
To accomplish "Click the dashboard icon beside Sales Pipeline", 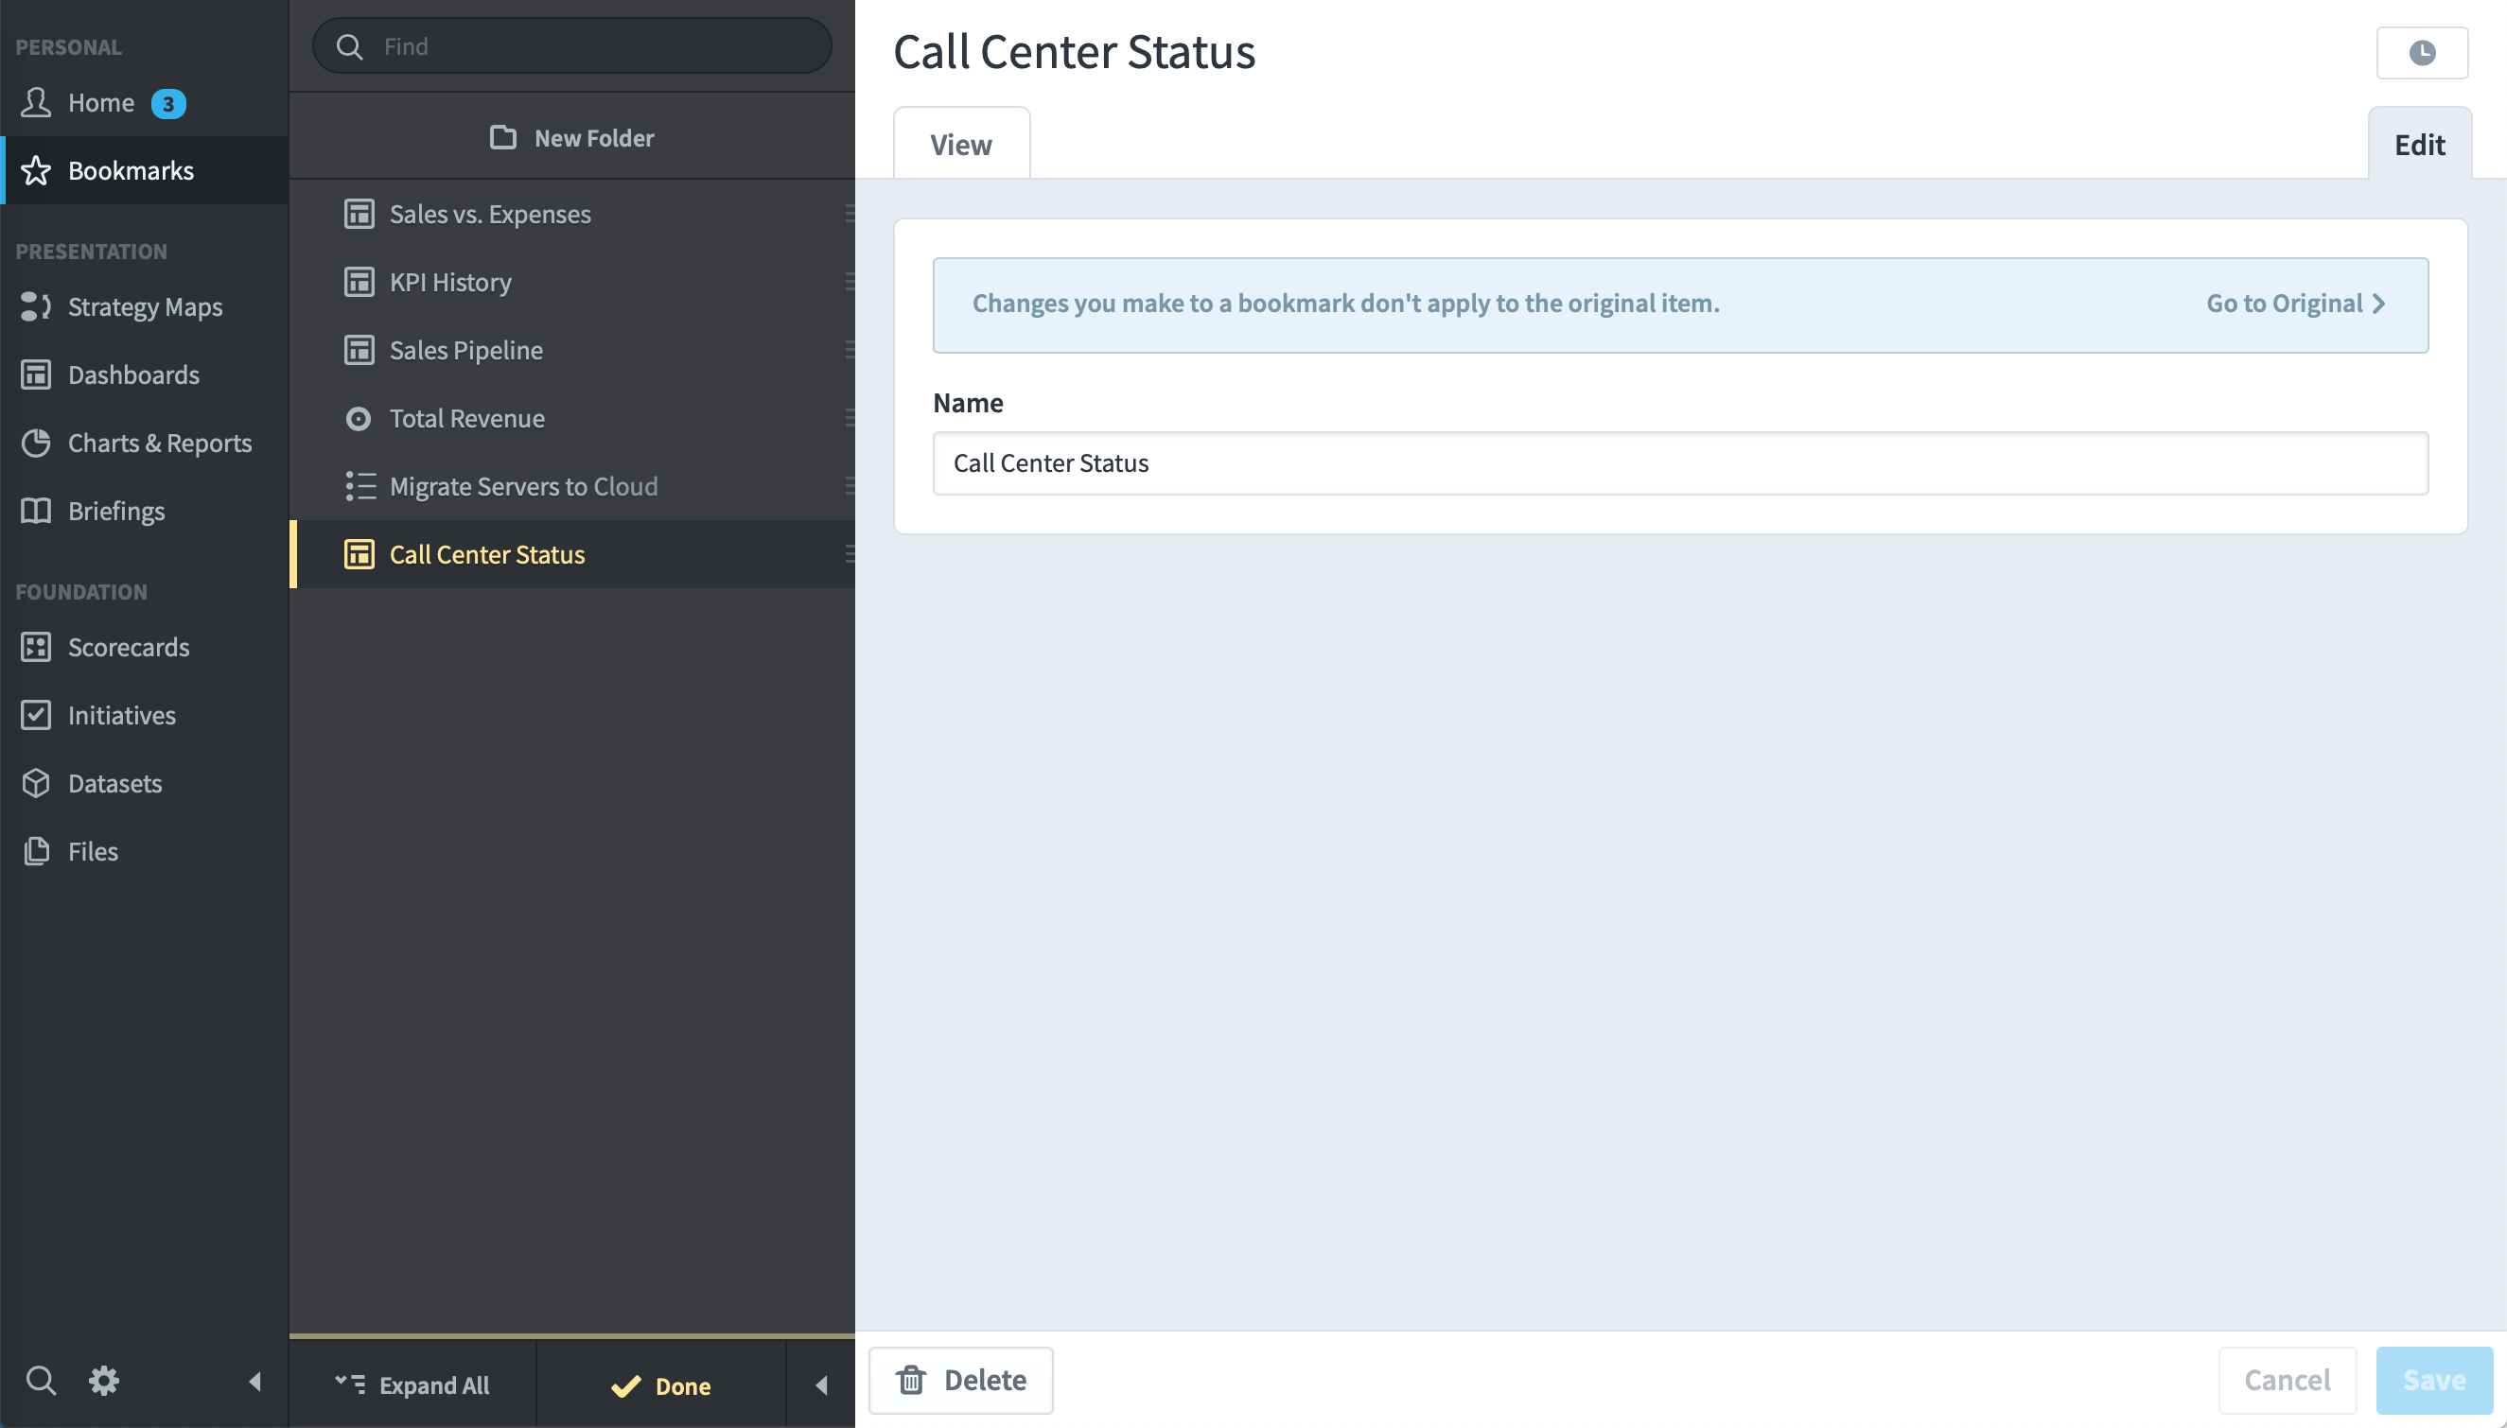I will (359, 350).
